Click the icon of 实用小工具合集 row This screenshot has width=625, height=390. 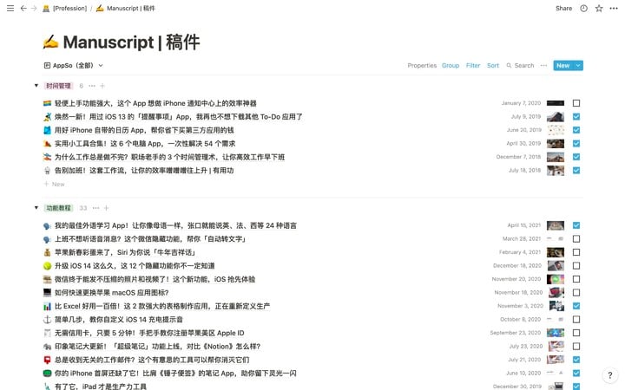[47, 144]
